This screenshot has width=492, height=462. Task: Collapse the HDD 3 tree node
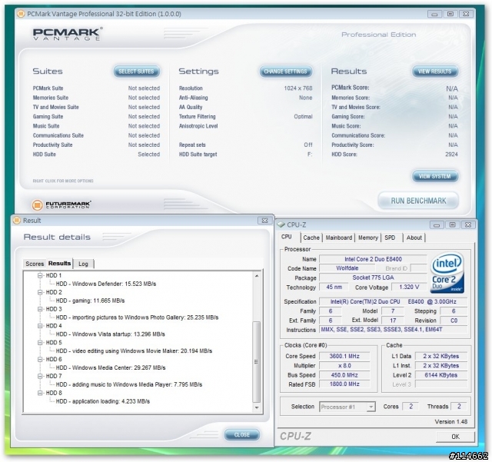click(40, 309)
